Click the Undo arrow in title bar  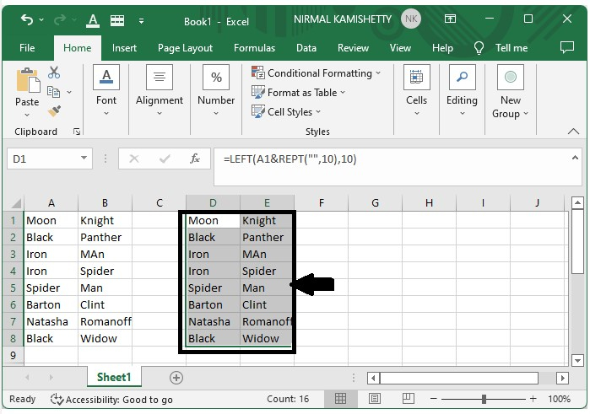pos(27,19)
